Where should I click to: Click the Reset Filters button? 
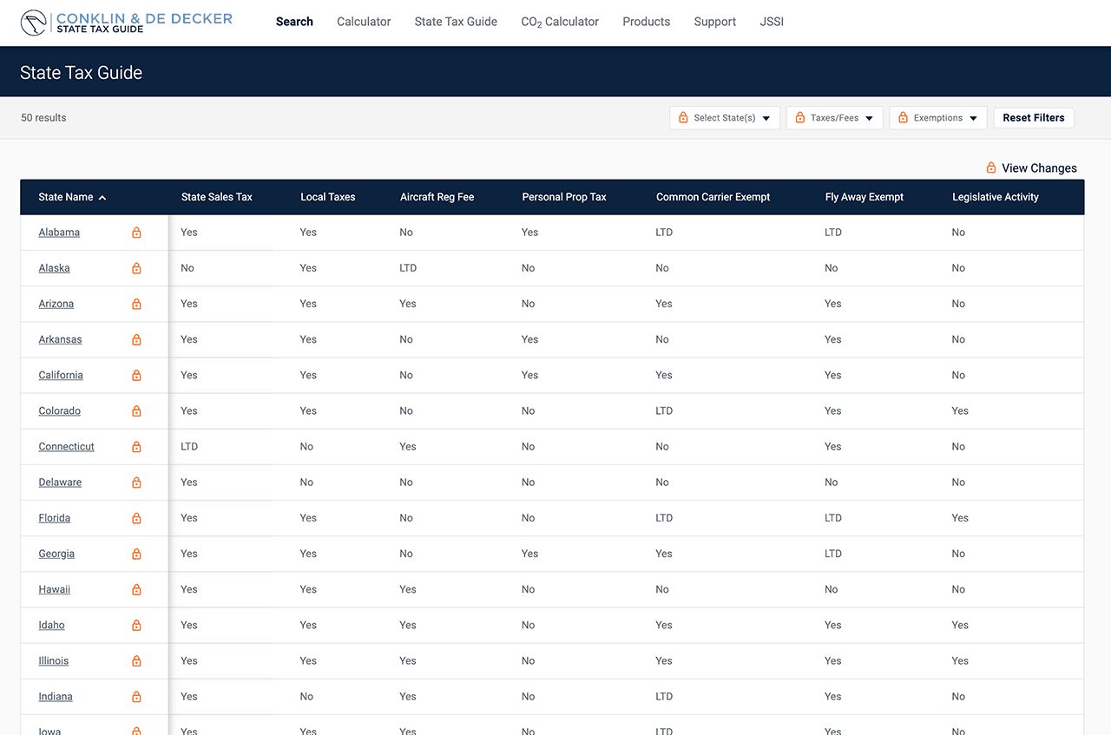click(1034, 117)
